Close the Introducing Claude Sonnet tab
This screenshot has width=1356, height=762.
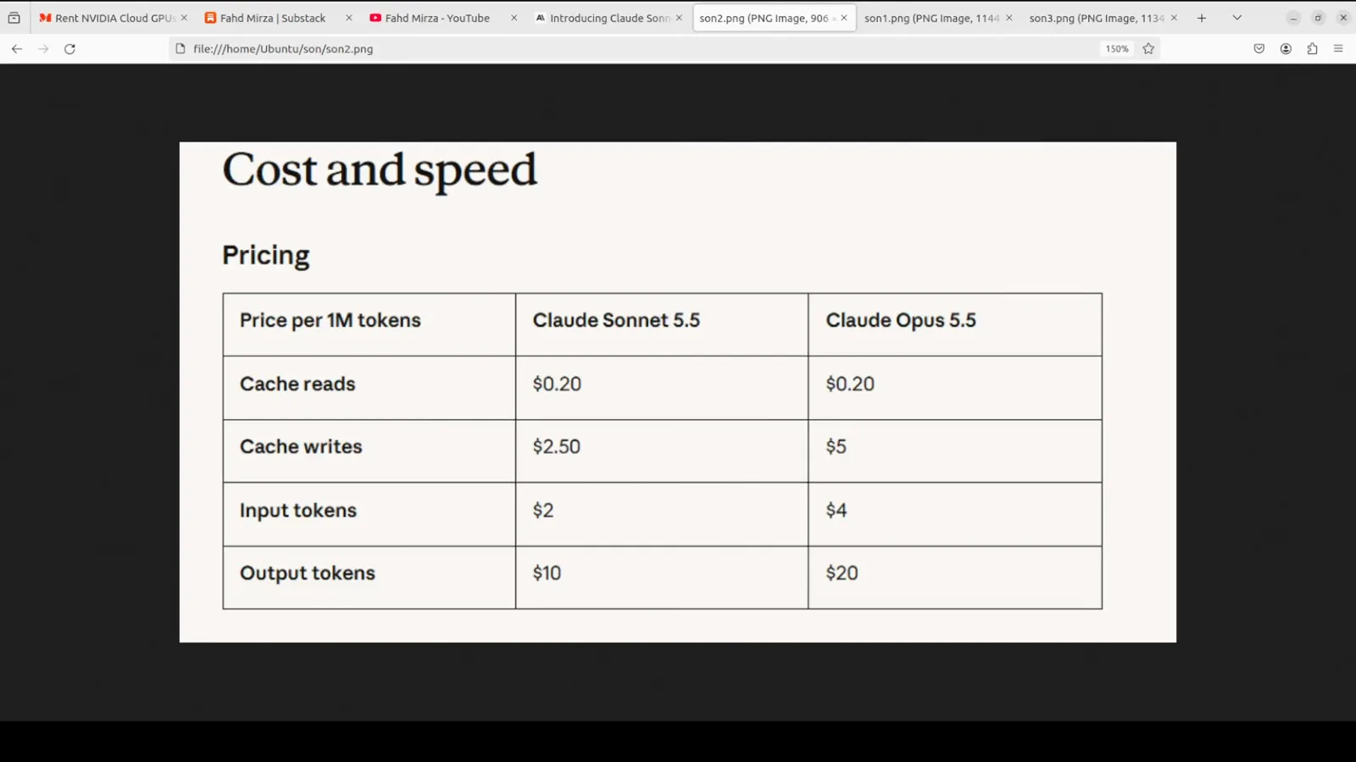[679, 18]
